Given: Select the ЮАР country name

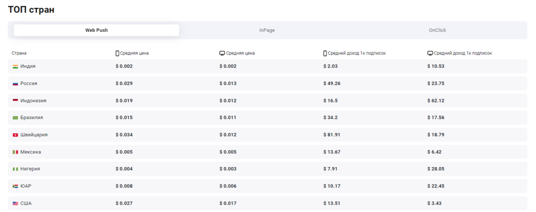Looking at the screenshot, I should click(x=26, y=186).
